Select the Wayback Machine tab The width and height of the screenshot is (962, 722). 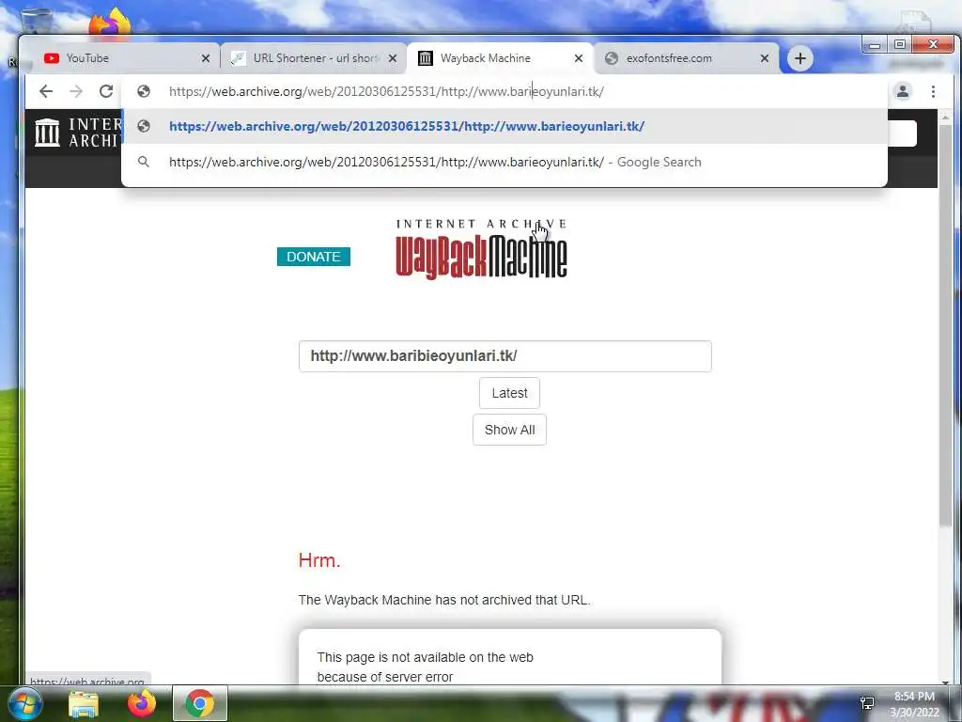click(500, 58)
